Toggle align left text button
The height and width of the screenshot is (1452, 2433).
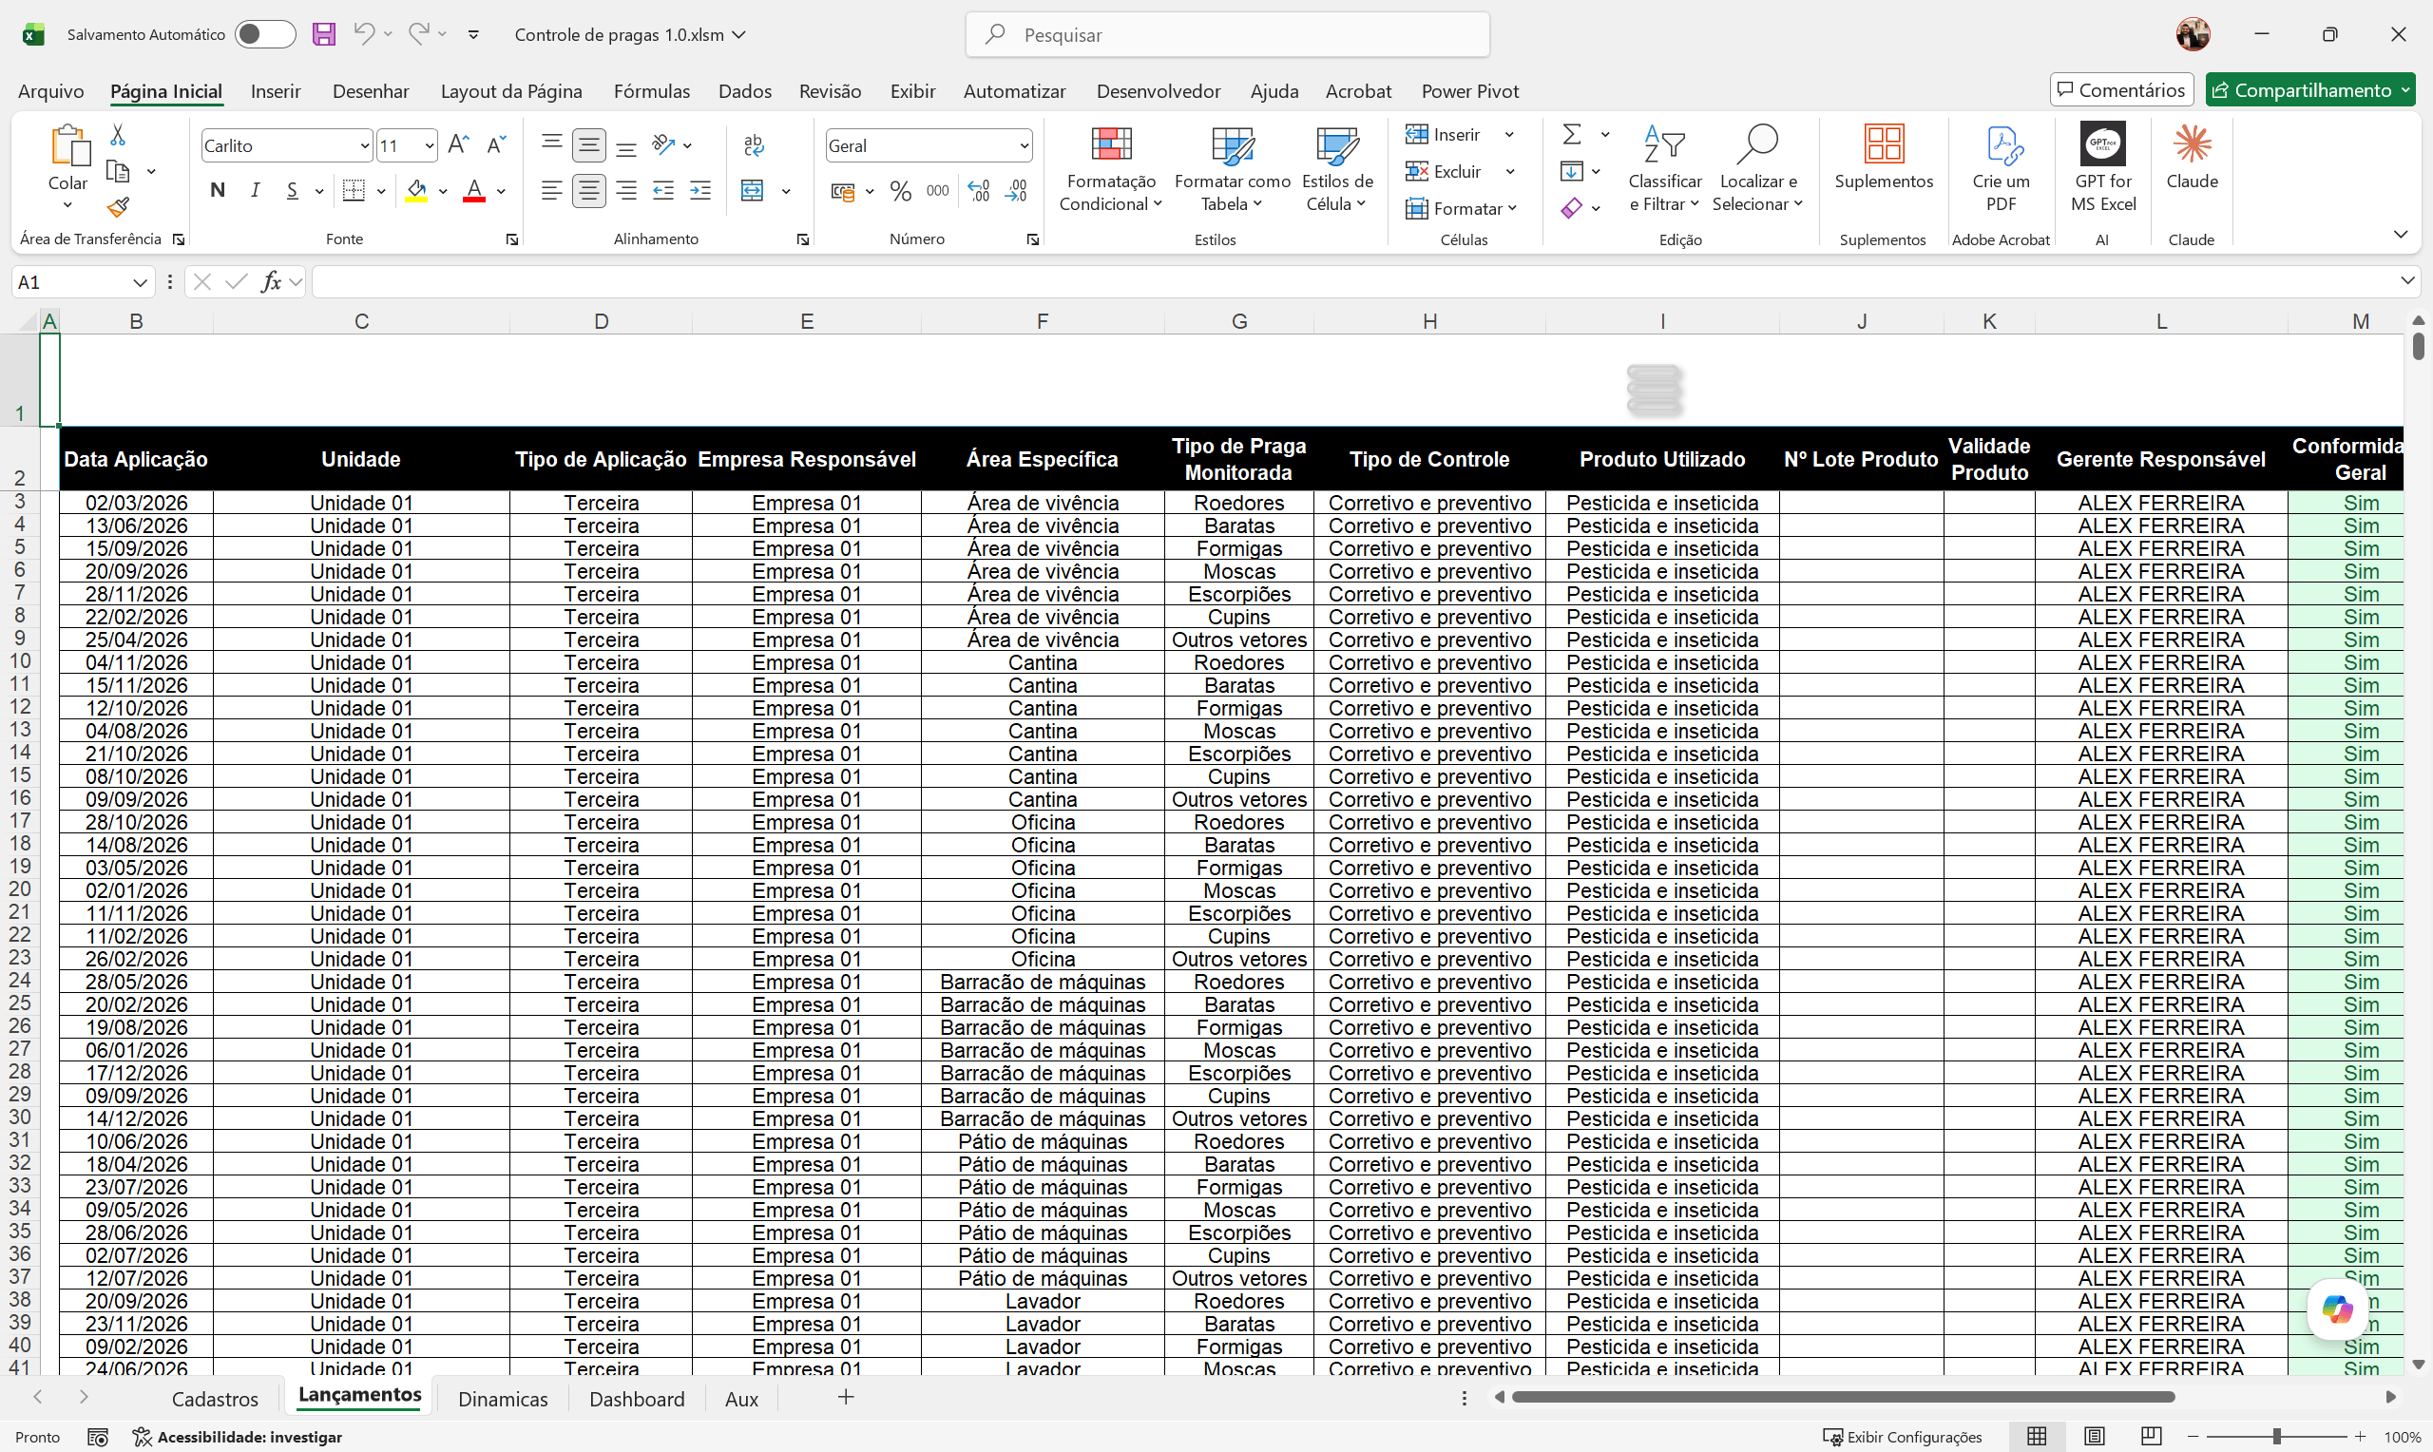tap(552, 191)
